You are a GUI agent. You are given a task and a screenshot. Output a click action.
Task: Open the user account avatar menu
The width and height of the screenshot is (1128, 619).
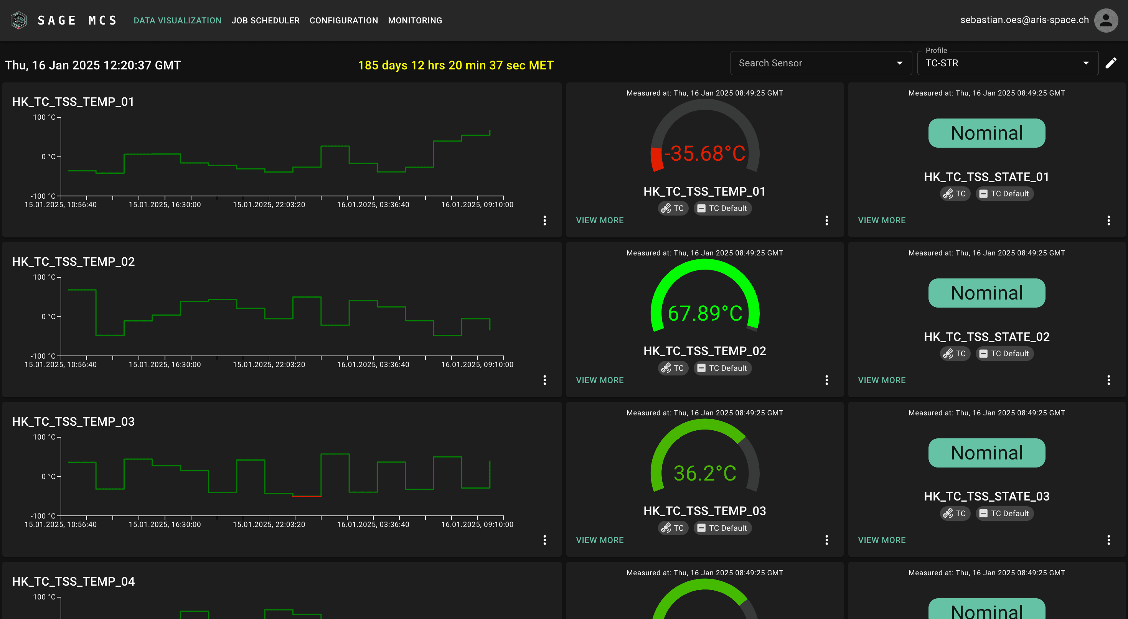point(1106,20)
